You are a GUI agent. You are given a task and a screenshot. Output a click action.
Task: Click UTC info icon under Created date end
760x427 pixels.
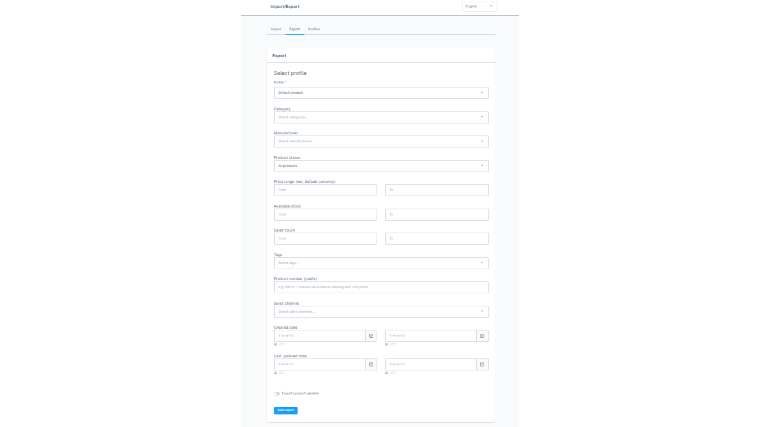pyautogui.click(x=387, y=344)
